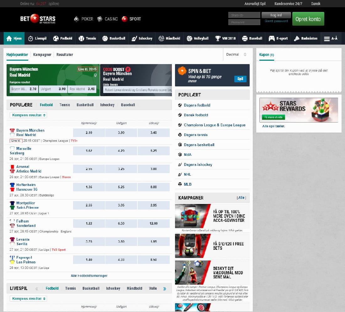Click football icon beside Dagens fodbold
Image resolution: width=345 pixels, height=312 pixels.
pos(180,105)
